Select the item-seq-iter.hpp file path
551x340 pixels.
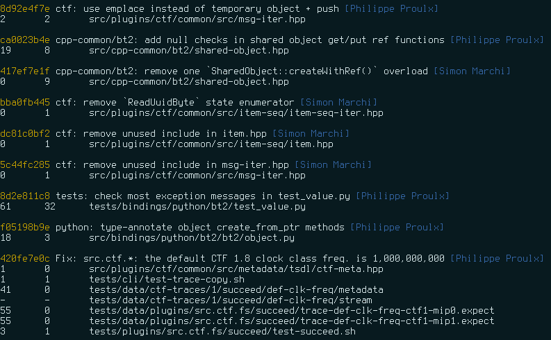click(236, 112)
